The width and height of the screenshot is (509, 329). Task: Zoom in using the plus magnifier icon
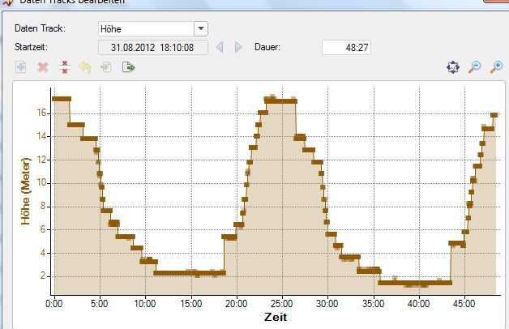[496, 67]
